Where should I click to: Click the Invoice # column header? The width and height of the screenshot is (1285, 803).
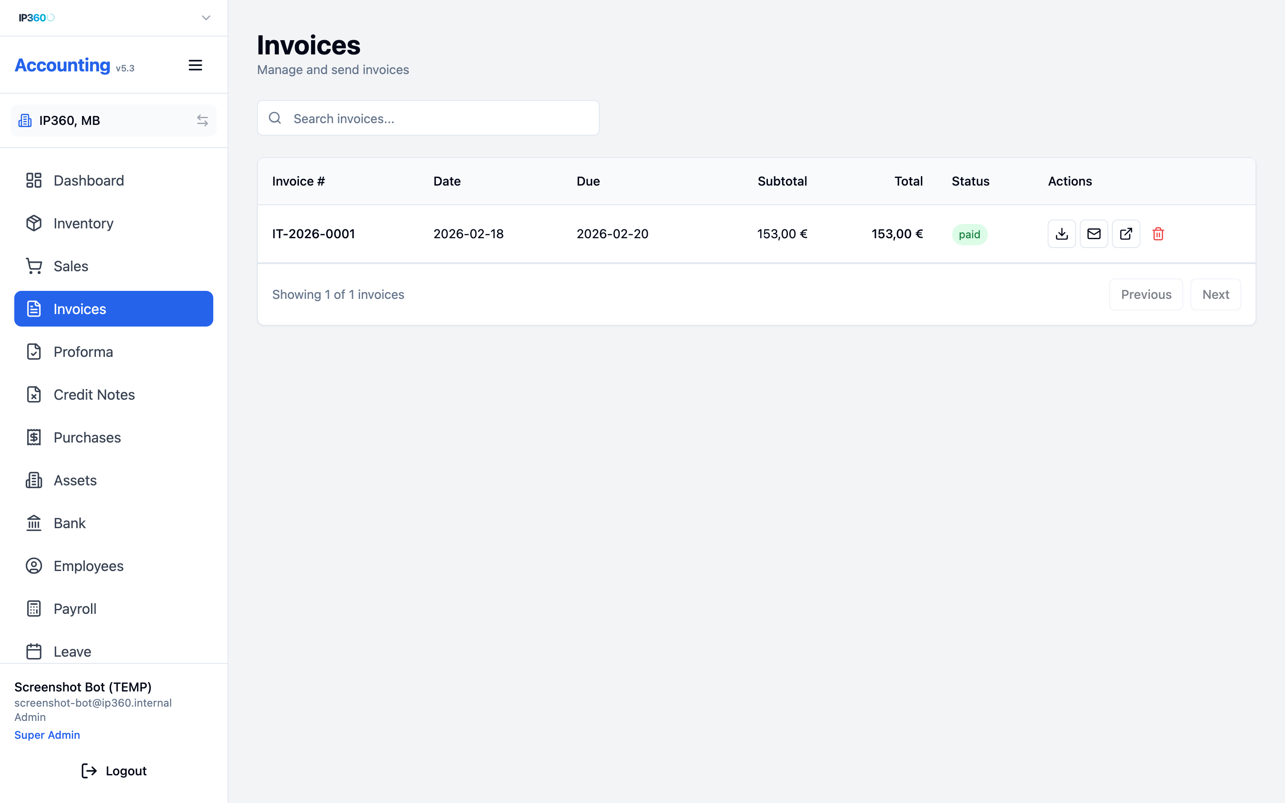[298, 181]
